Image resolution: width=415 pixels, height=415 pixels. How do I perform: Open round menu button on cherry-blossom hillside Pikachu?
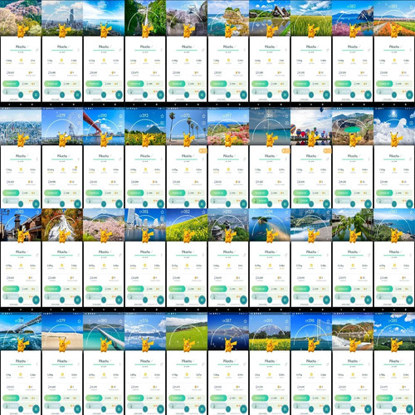tap(36, 95)
